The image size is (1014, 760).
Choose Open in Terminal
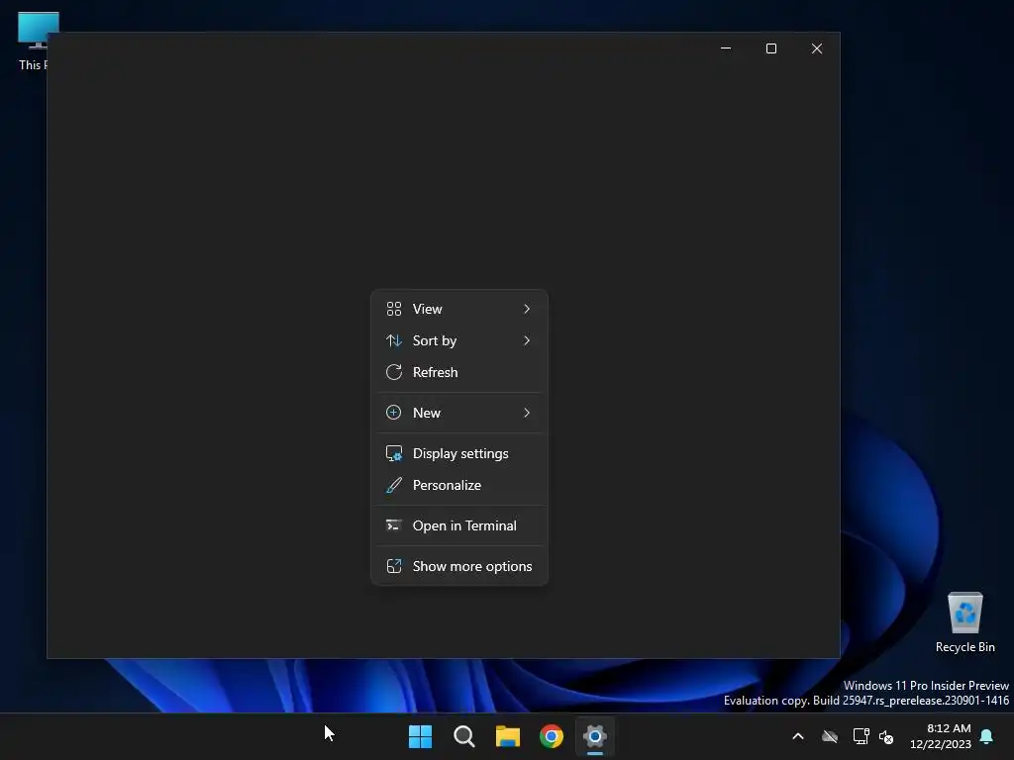459,526
